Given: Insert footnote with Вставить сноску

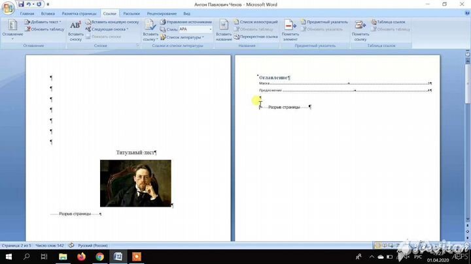Looking at the screenshot, I should pyautogui.click(x=75, y=31).
